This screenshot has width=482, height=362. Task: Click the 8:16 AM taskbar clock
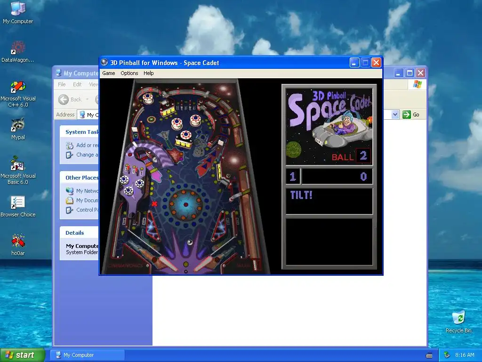click(465, 355)
